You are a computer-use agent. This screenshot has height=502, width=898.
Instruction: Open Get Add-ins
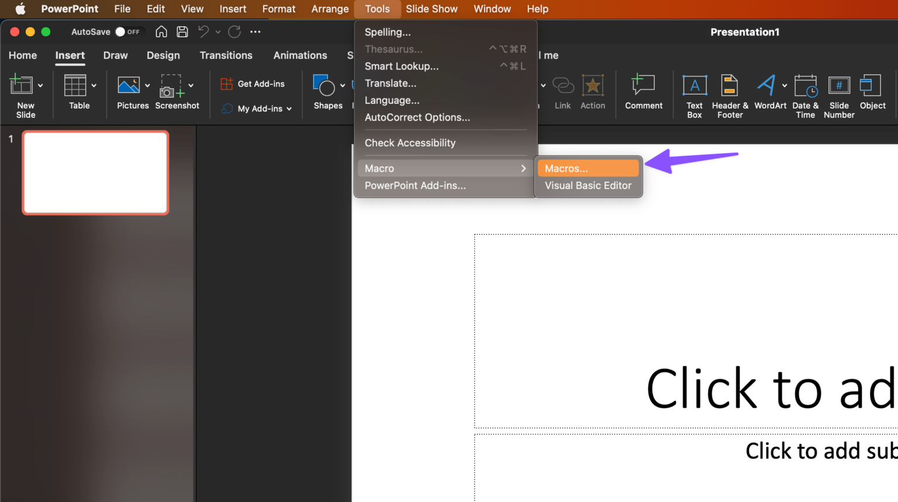tap(253, 83)
